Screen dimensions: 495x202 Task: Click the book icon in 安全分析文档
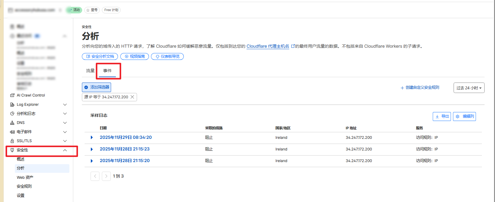coord(88,56)
